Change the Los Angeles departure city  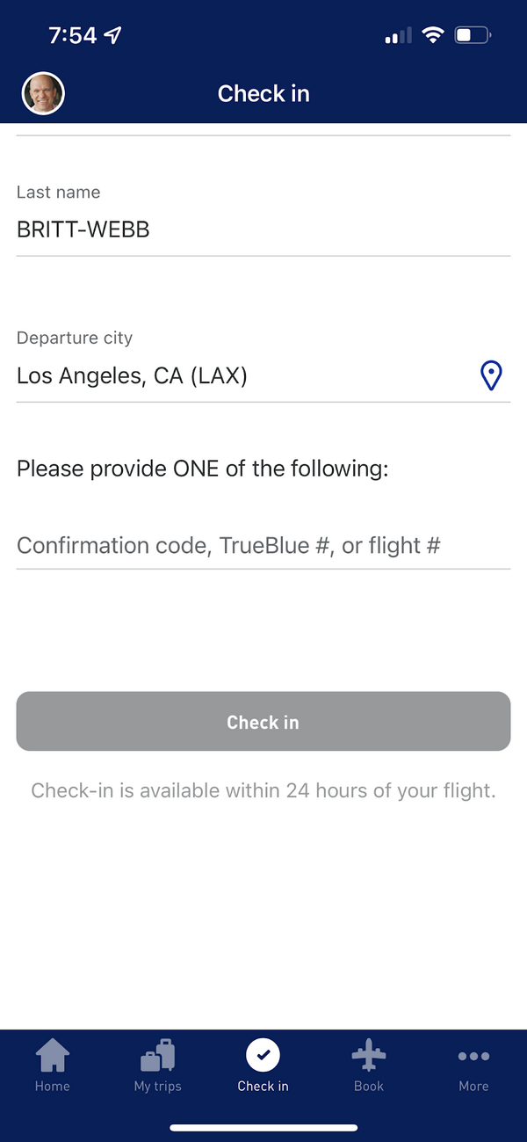(x=237, y=376)
